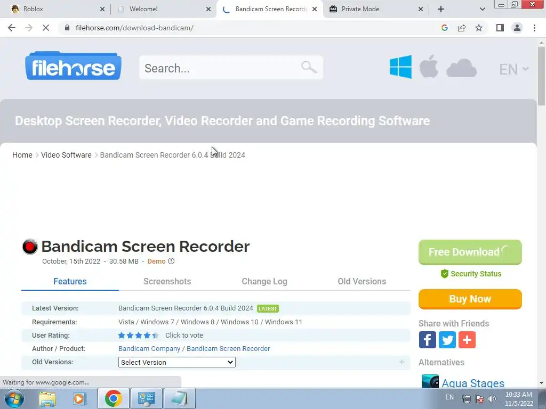Click the LATEST version badge
This screenshot has height=409, width=546.
268,308
